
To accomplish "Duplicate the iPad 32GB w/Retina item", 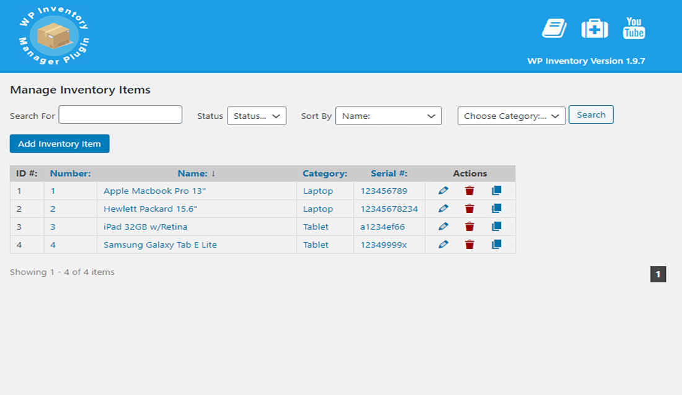I will [496, 227].
